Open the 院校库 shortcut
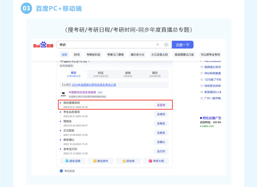Viewport: 257px width, 187px height. point(128,161)
